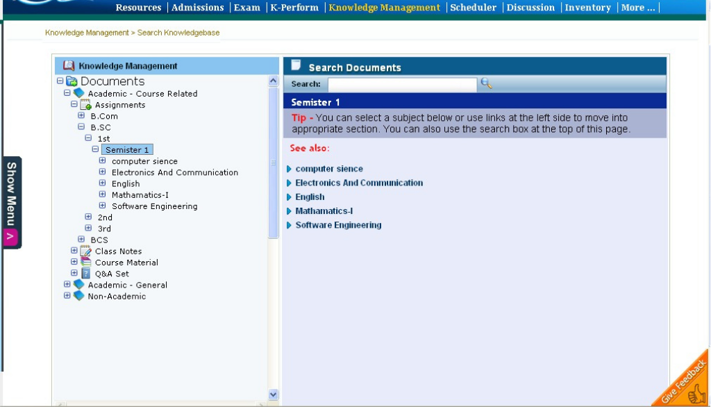
Task: Open the More ... menu
Action: 638,7
